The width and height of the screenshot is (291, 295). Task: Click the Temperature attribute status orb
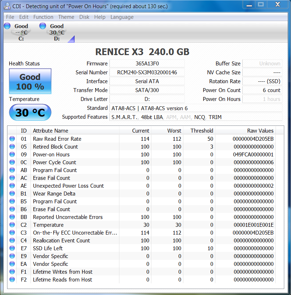(12, 225)
